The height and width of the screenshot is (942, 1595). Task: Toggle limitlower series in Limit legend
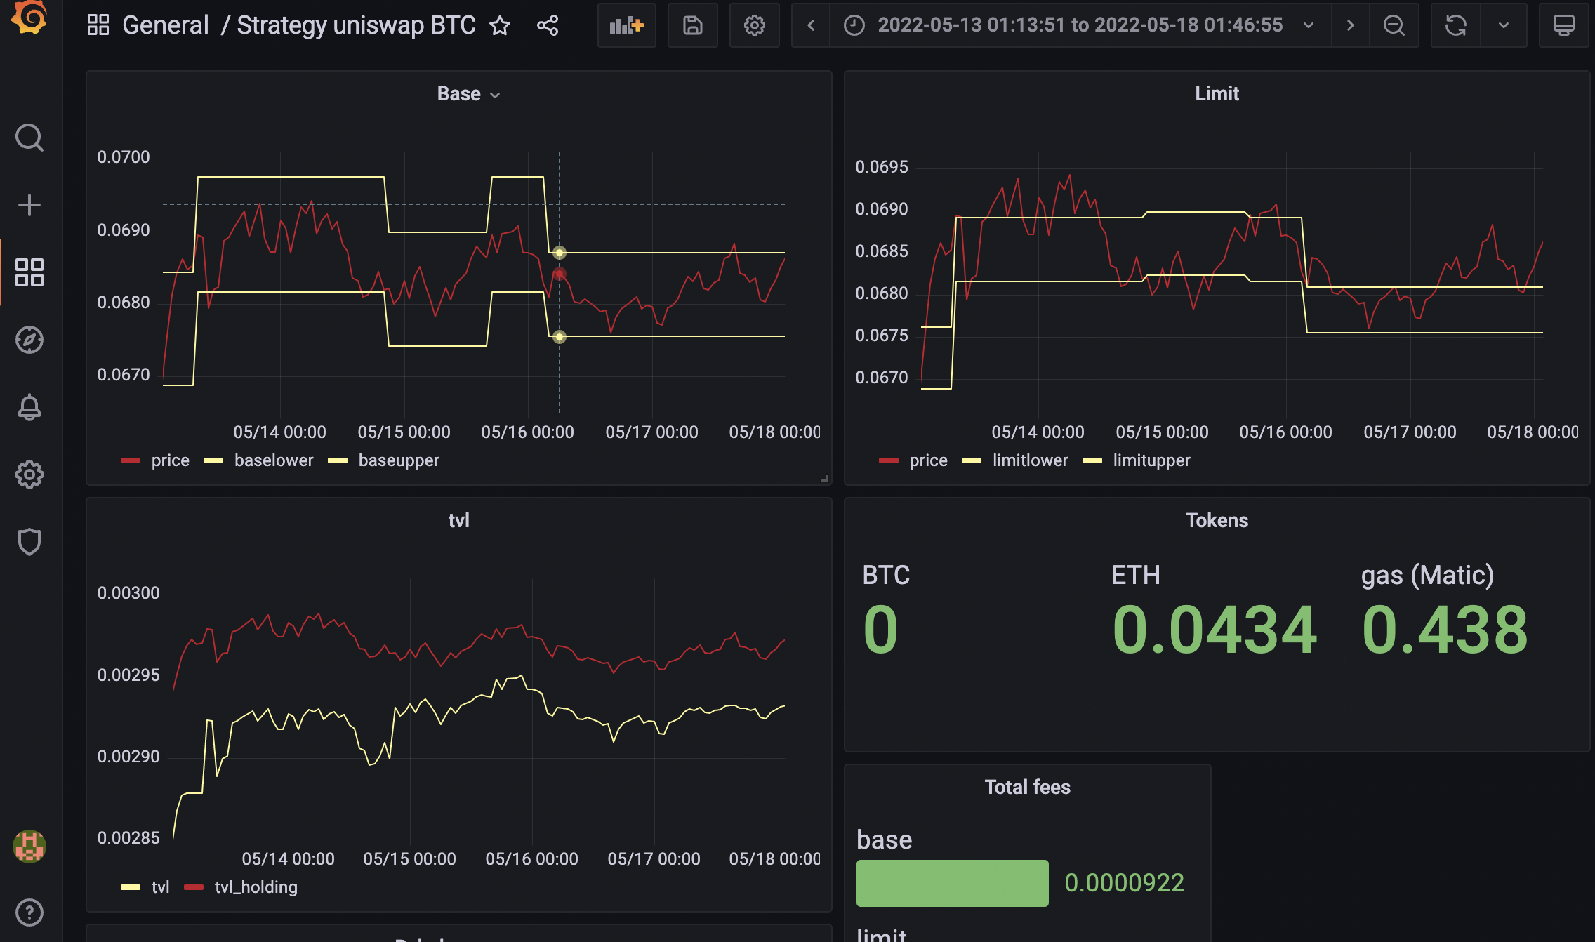(x=1030, y=460)
